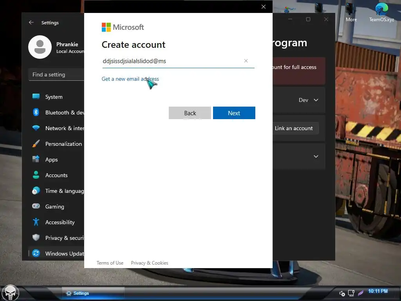Click the Phrankie profile avatar
Viewport: 401px width, 301px height.
click(x=40, y=47)
